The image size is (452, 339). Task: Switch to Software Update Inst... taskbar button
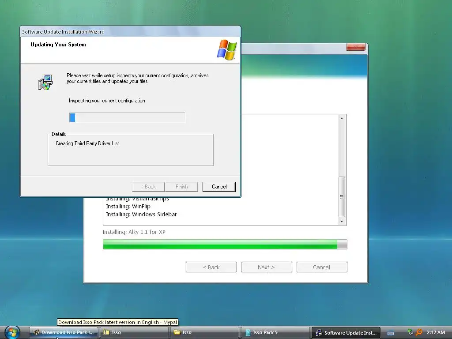click(x=346, y=332)
